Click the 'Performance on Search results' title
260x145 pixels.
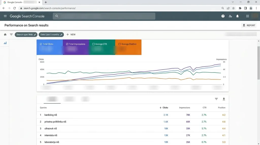26,25
